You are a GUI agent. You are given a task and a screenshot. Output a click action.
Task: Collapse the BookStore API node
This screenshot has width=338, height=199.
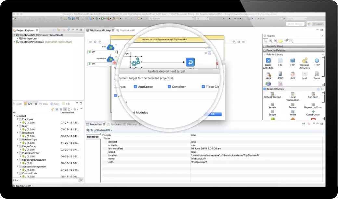pos(18,133)
